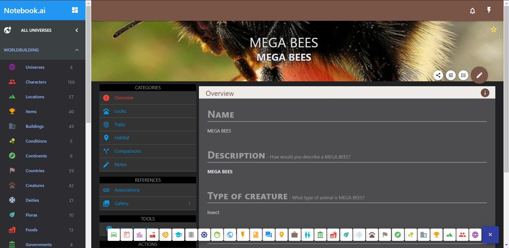The width and height of the screenshot is (509, 248).
Task: Click the teal leaf (flora) quick-create icon
Action: pos(346,235)
